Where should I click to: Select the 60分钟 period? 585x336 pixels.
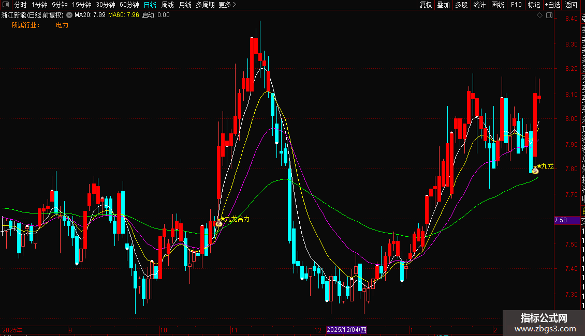(x=129, y=5)
